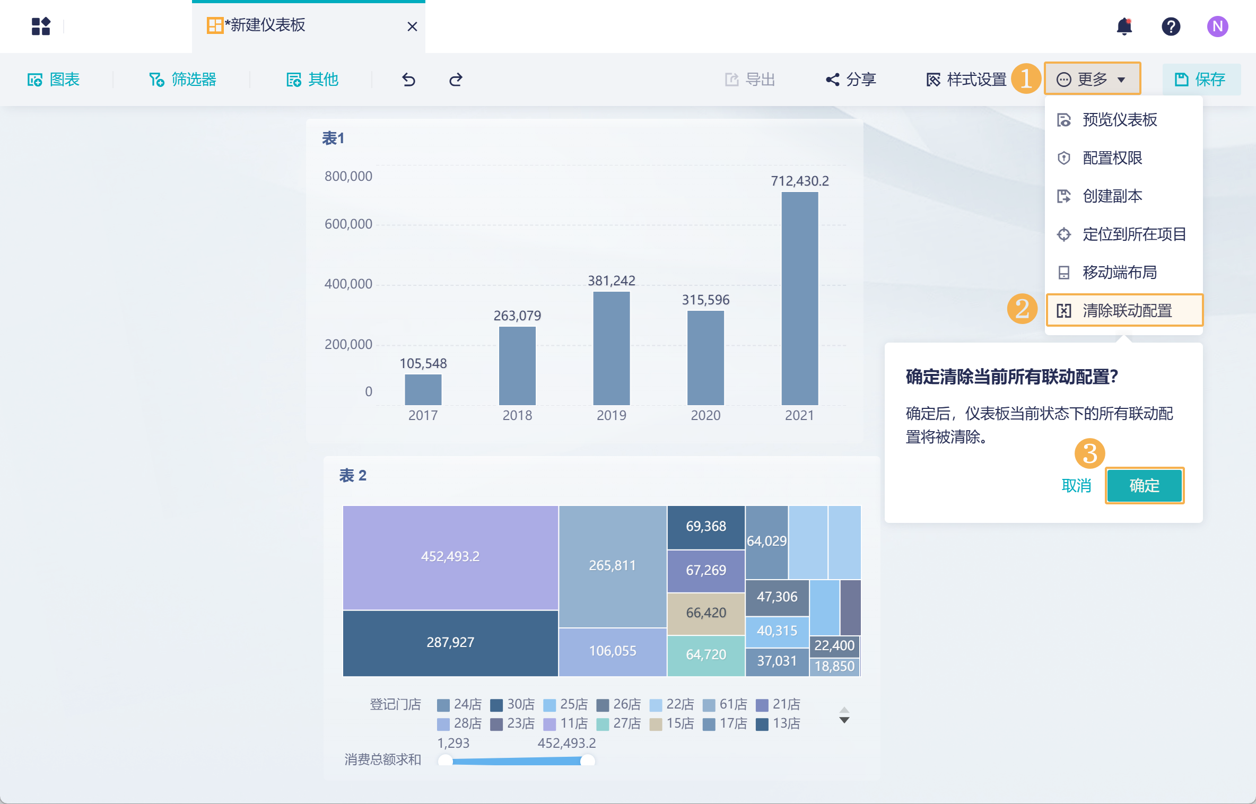
Task: Open the help question mark icon
Action: click(x=1171, y=27)
